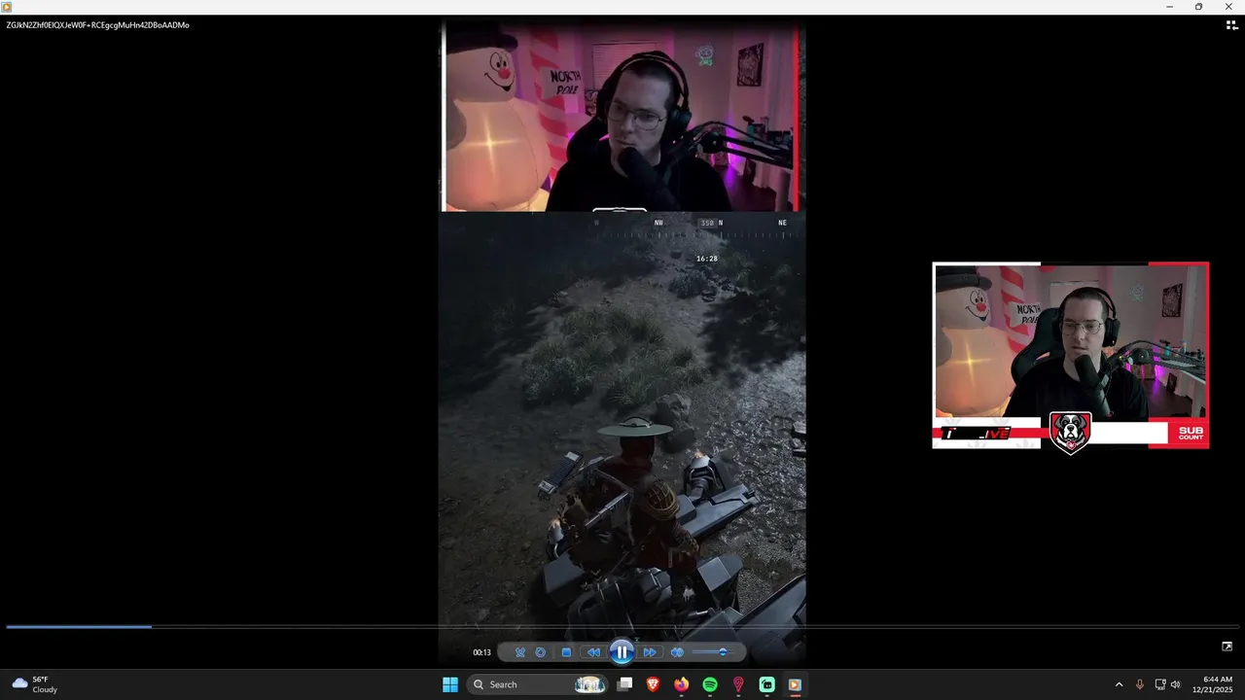Click the elapsed time 00:13 display

pos(481,652)
